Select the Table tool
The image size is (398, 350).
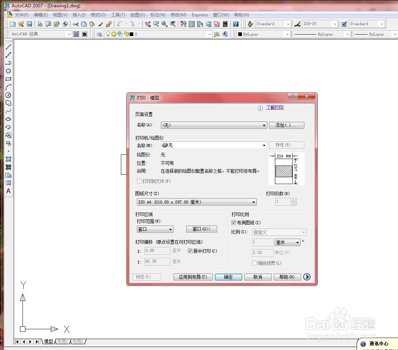click(8, 183)
